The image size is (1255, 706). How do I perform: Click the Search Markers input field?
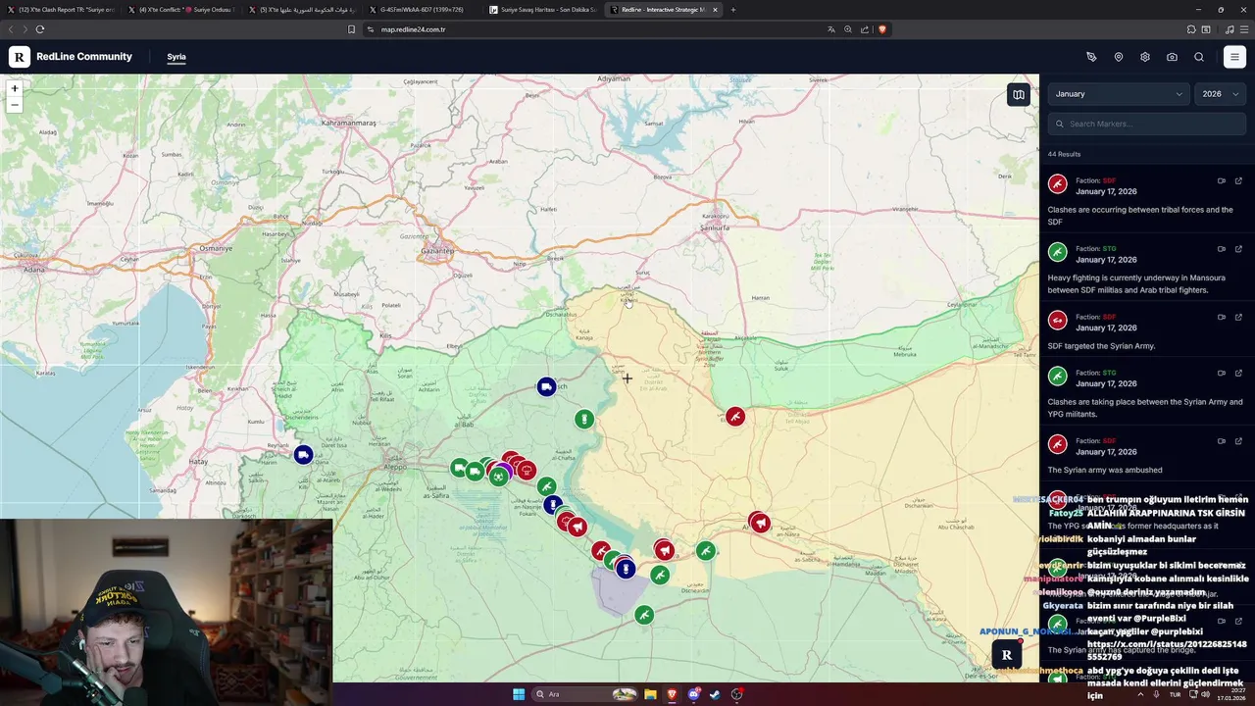click(1147, 124)
